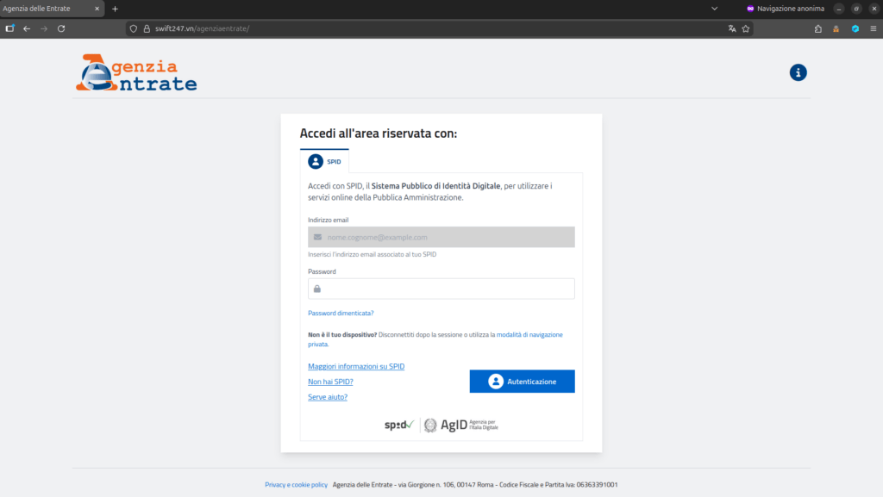Open a new tab with the plus button

pos(116,9)
